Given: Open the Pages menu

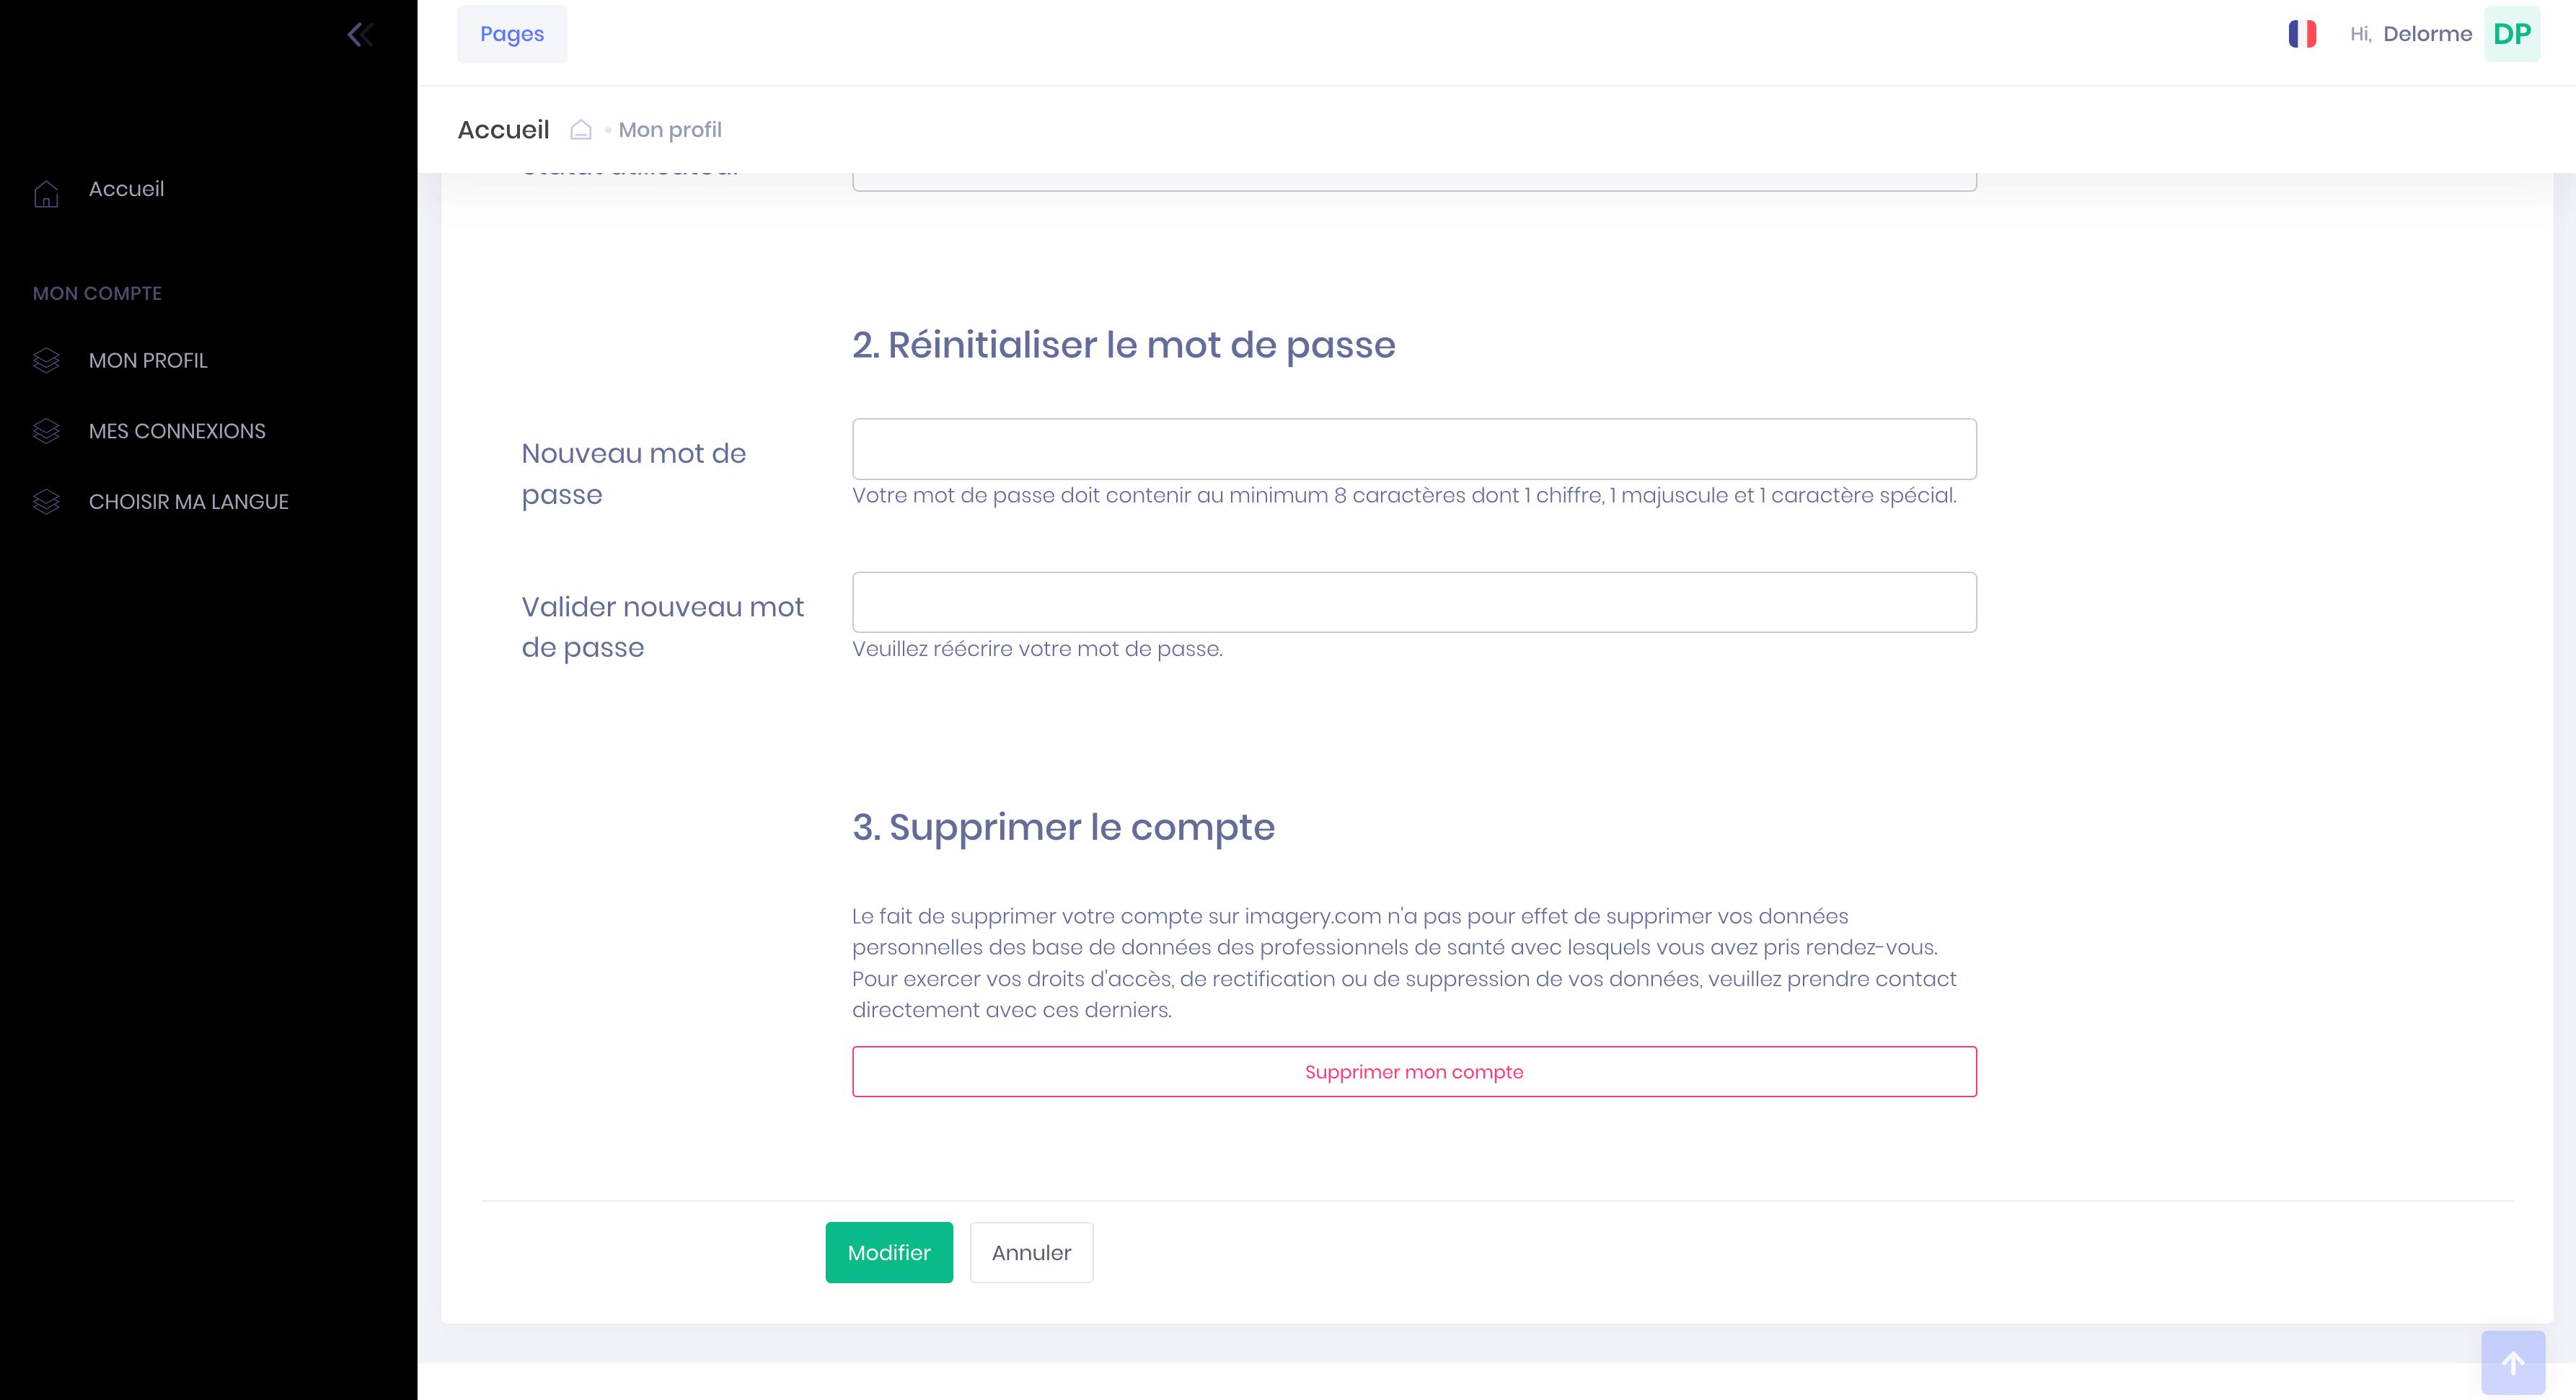Looking at the screenshot, I should click(x=511, y=34).
